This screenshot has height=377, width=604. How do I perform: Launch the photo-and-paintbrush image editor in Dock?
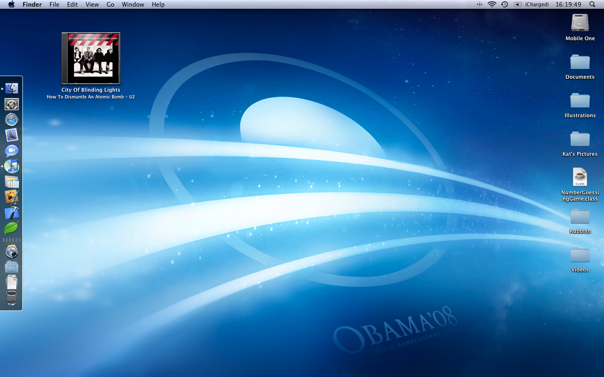(12, 197)
